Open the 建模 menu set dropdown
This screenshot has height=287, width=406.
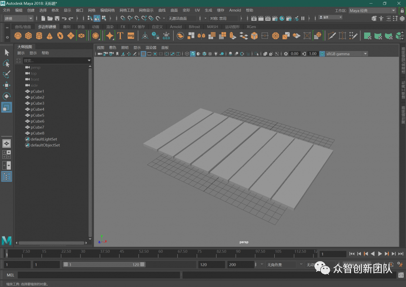coord(18,19)
